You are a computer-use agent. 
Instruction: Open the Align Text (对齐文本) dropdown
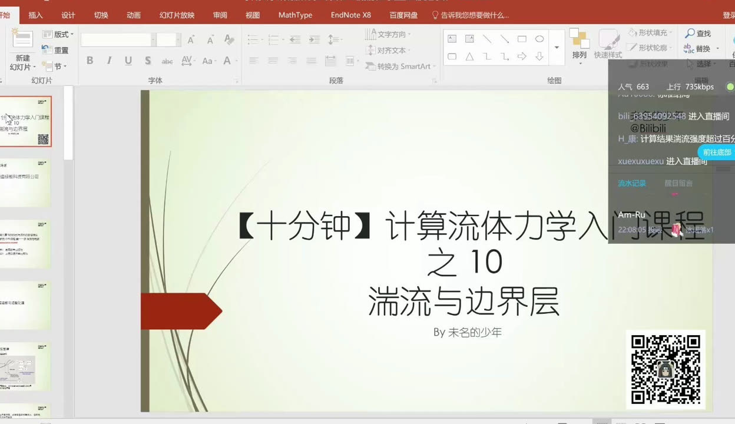[388, 51]
